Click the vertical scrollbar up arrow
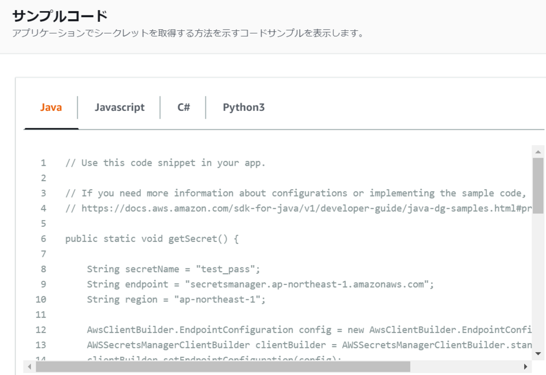 (x=537, y=152)
